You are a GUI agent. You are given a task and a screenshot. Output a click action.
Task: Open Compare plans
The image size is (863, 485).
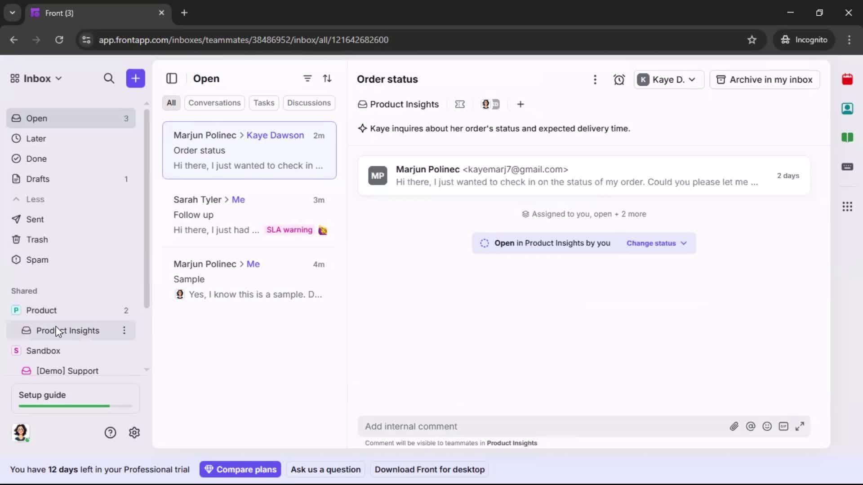point(240,469)
